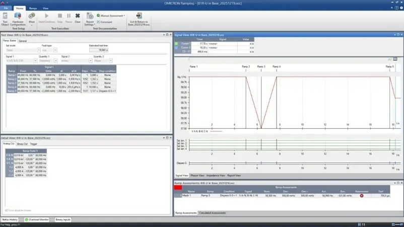Expand the Signal 1 dropdown
Screen dimensions: 404x227
point(35,61)
